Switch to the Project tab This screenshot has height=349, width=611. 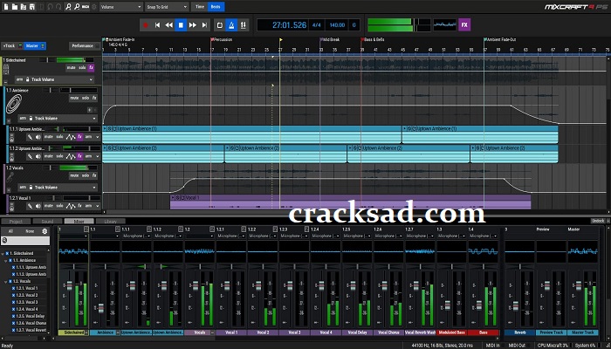click(16, 222)
